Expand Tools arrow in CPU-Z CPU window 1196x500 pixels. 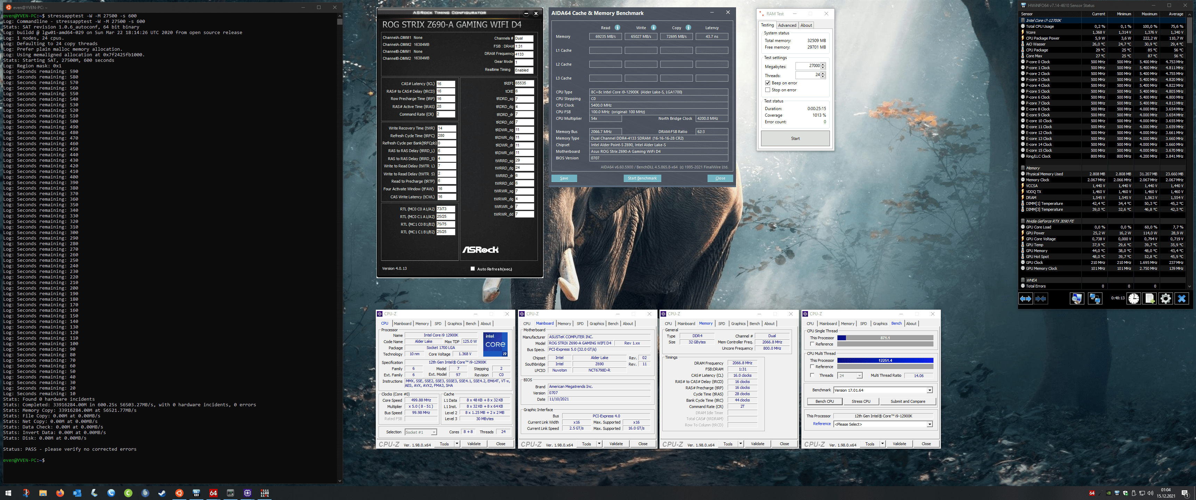457,444
